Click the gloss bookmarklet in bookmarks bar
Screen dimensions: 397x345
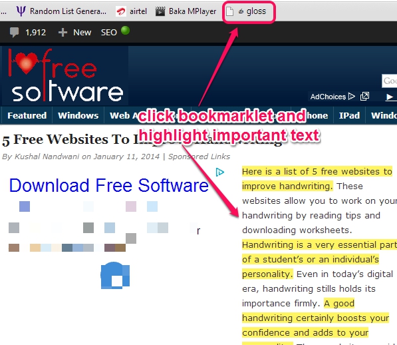[x=249, y=11]
